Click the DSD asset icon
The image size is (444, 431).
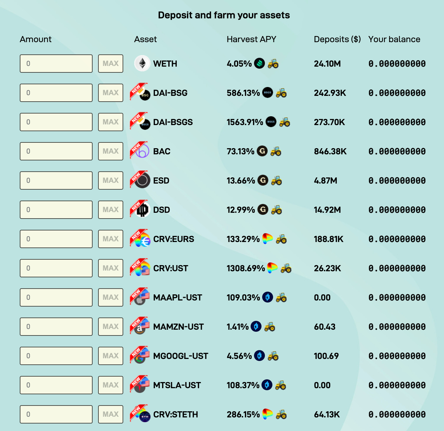coord(142,209)
